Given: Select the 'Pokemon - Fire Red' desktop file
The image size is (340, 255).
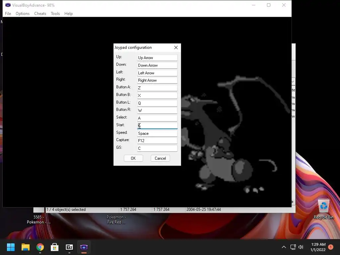Looking at the screenshot, I should click(116, 219).
